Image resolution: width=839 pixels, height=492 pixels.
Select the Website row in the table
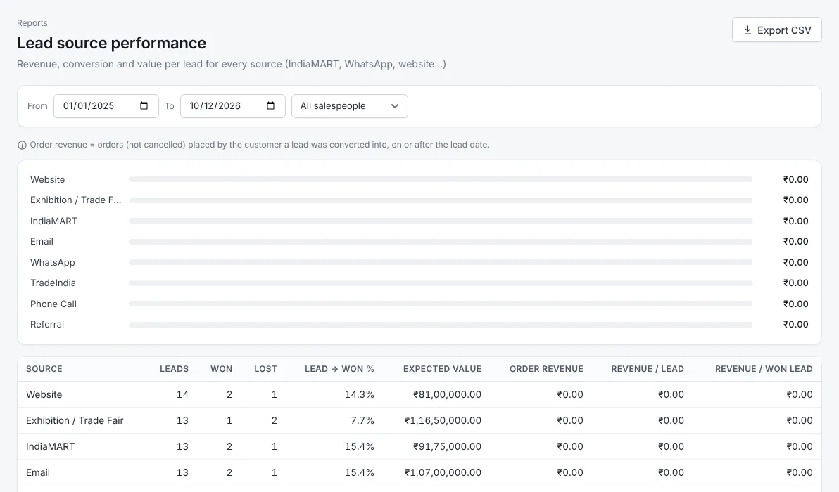(419, 394)
